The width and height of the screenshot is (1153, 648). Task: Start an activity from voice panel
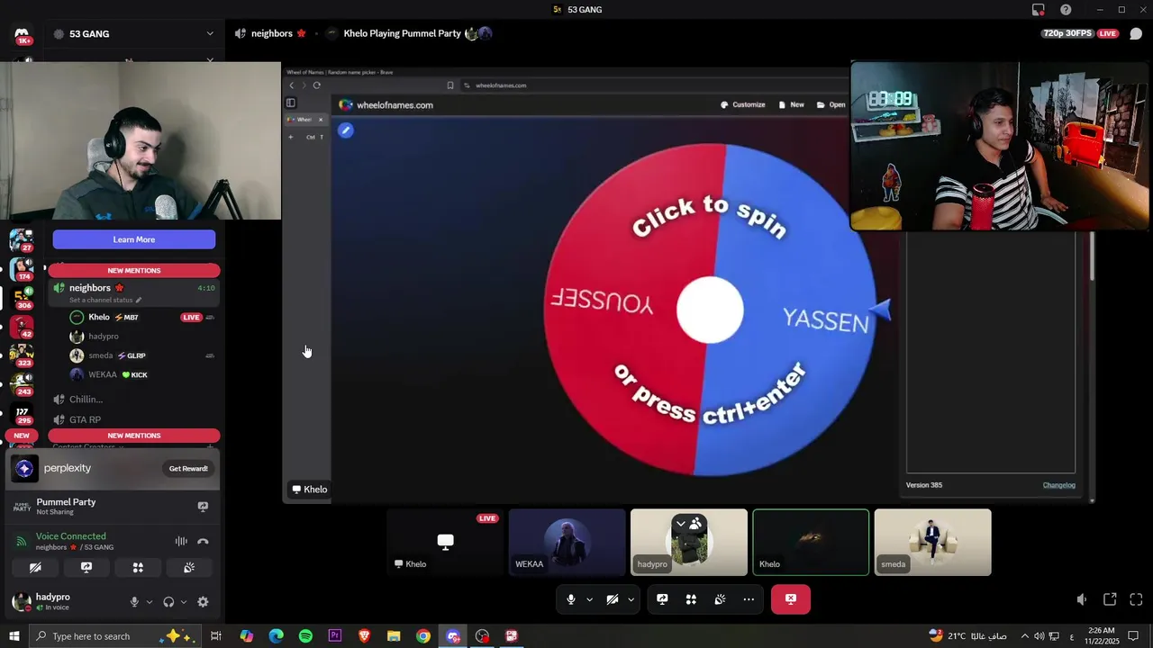pyautogui.click(x=138, y=568)
